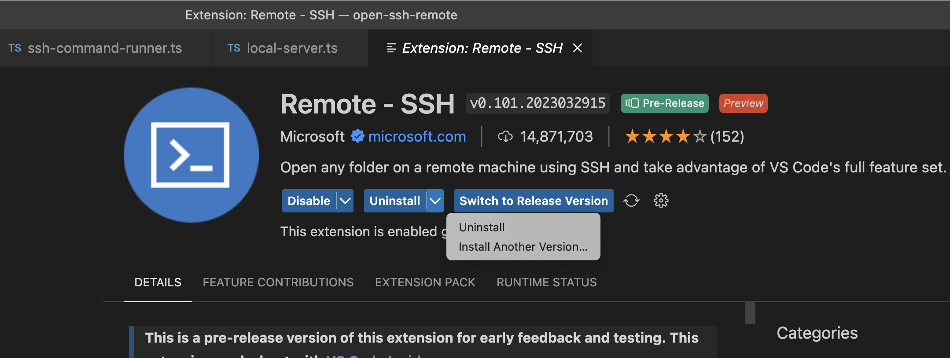
Task: Choose Install Another Version from menu
Action: [x=523, y=247]
